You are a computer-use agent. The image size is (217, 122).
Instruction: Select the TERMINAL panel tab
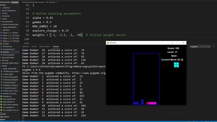(56, 47)
